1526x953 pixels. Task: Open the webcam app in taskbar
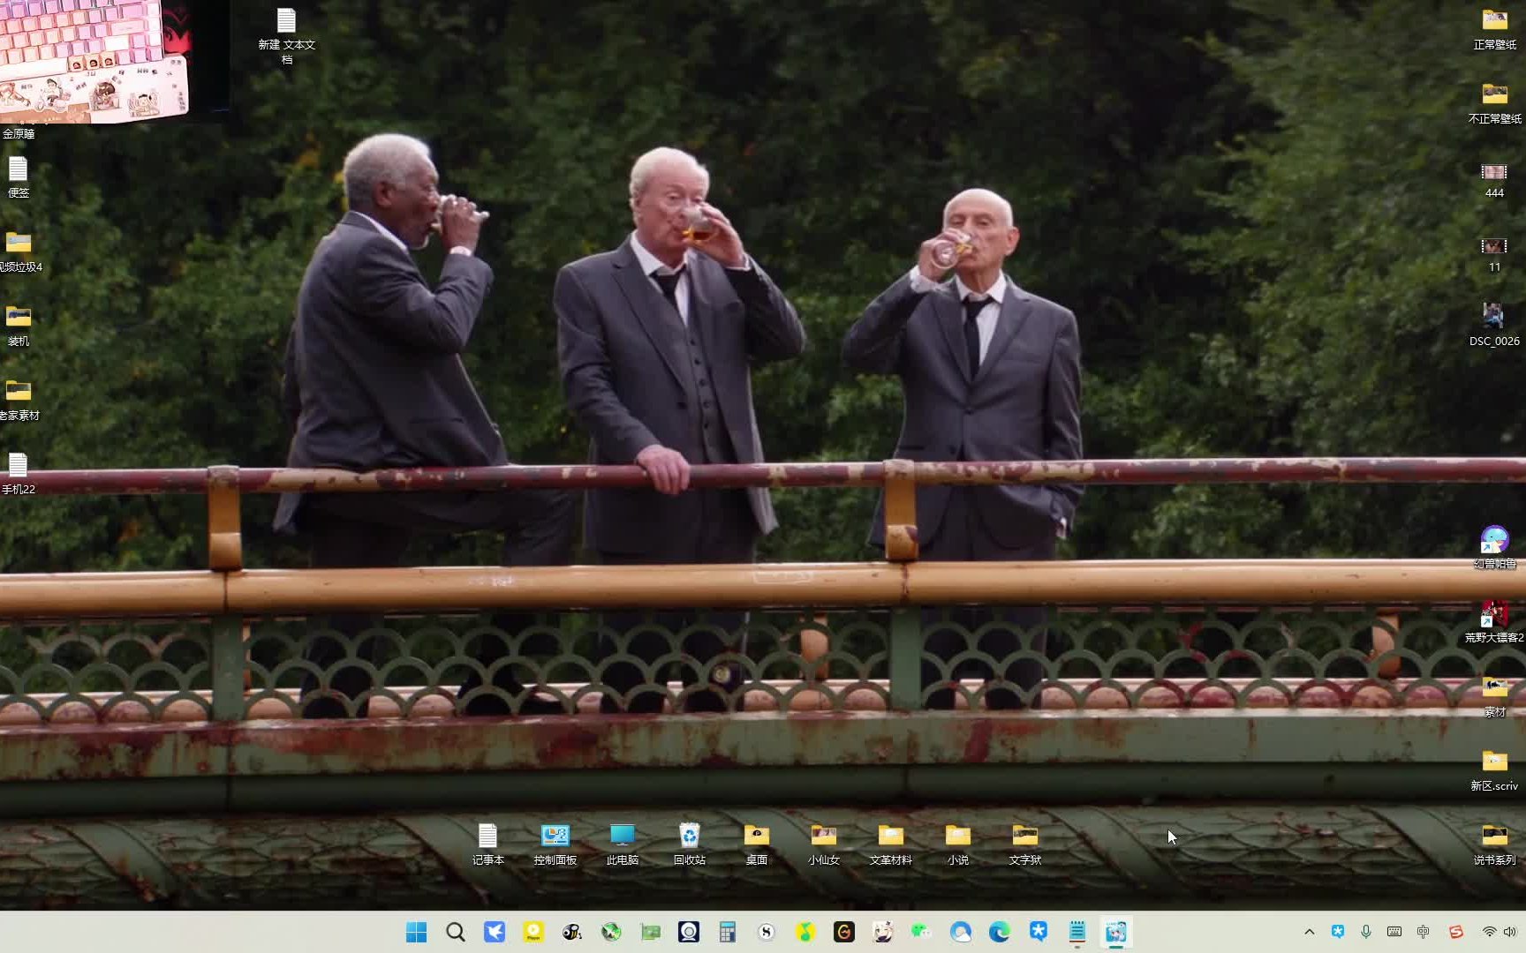click(x=688, y=932)
